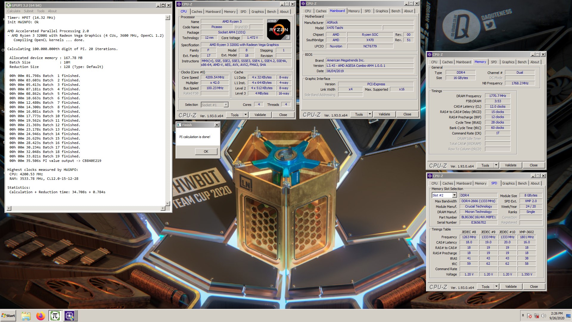Click GPUPI horizontal scrollbar right arrow
This screenshot has height=322, width=572.
coord(163,208)
